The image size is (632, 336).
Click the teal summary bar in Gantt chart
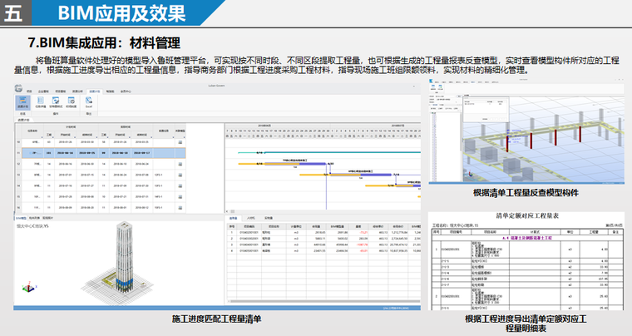tap(333, 153)
